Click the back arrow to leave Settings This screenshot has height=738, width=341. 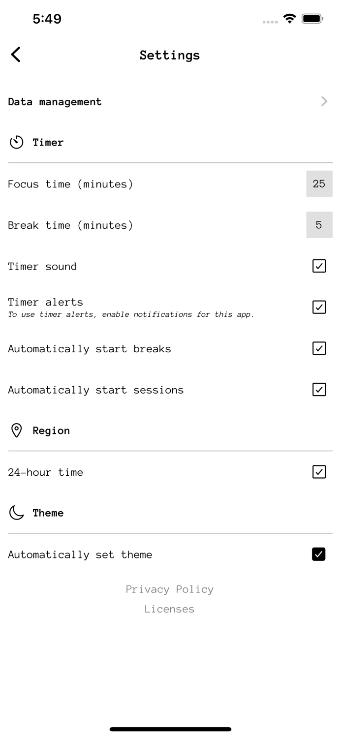pos(15,55)
